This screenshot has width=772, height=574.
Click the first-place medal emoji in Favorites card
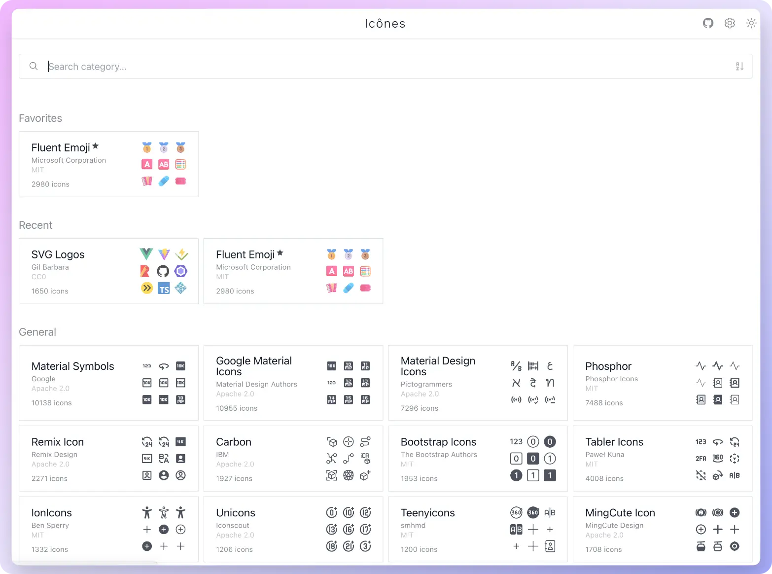click(147, 147)
